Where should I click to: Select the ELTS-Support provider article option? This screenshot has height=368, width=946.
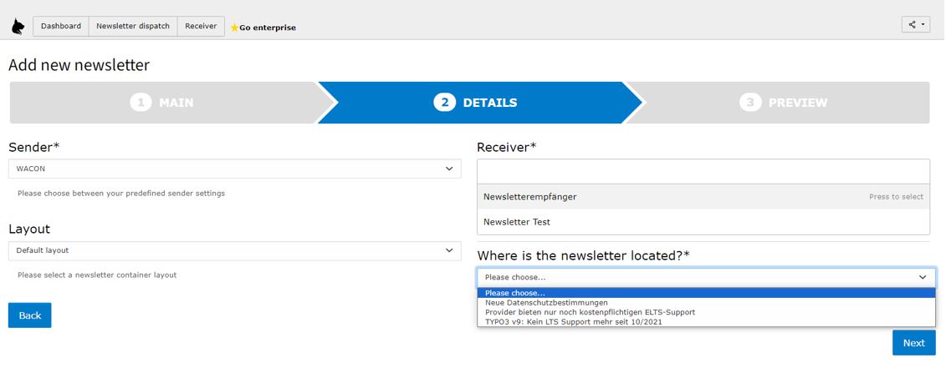coord(590,312)
